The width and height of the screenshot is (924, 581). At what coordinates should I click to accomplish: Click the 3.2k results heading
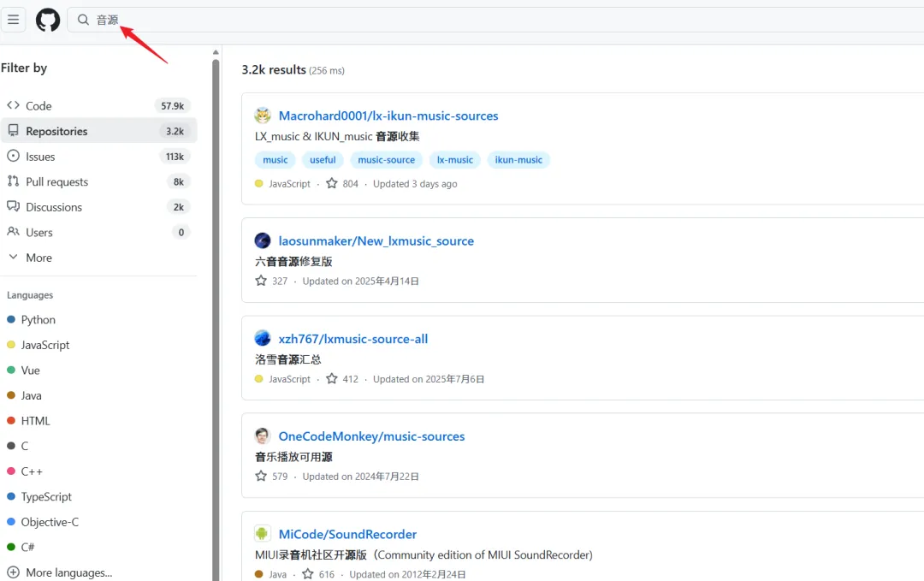[x=274, y=70]
